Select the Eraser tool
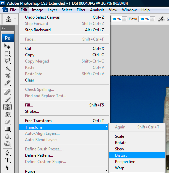The height and width of the screenshot is (173, 169). tap(7, 122)
